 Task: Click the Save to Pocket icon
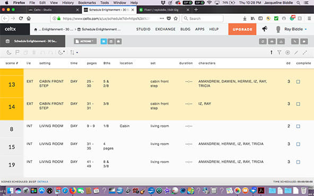pos(169,19)
